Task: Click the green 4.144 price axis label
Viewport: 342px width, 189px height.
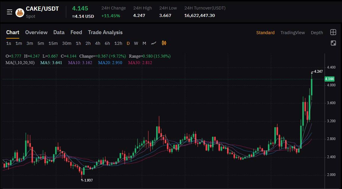Action: [x=329, y=79]
